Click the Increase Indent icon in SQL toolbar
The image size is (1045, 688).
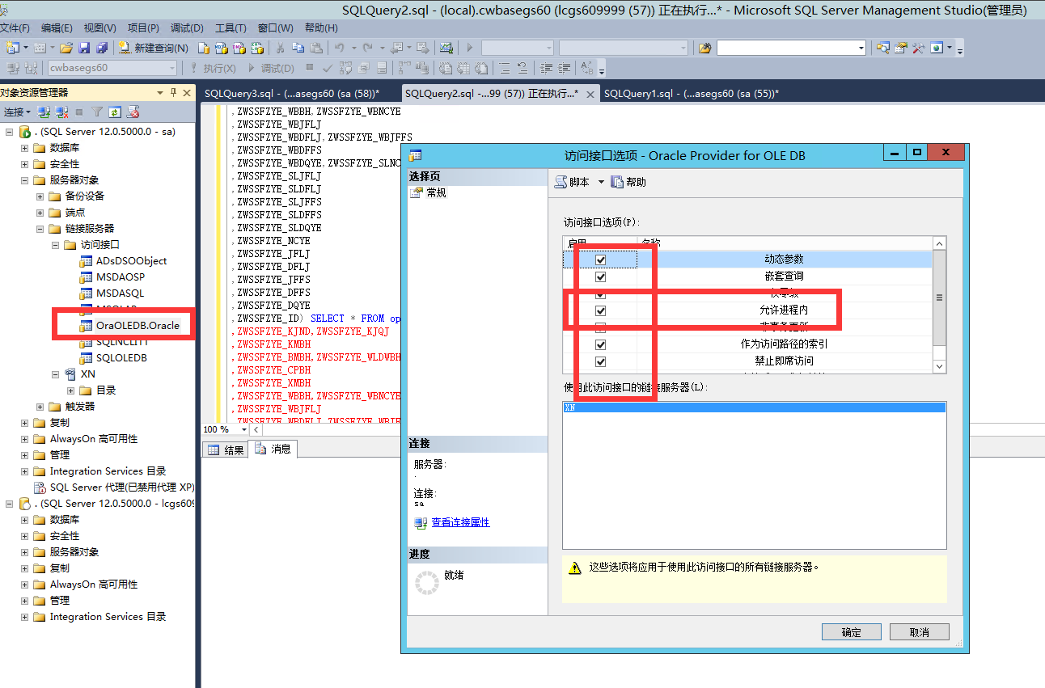(564, 69)
